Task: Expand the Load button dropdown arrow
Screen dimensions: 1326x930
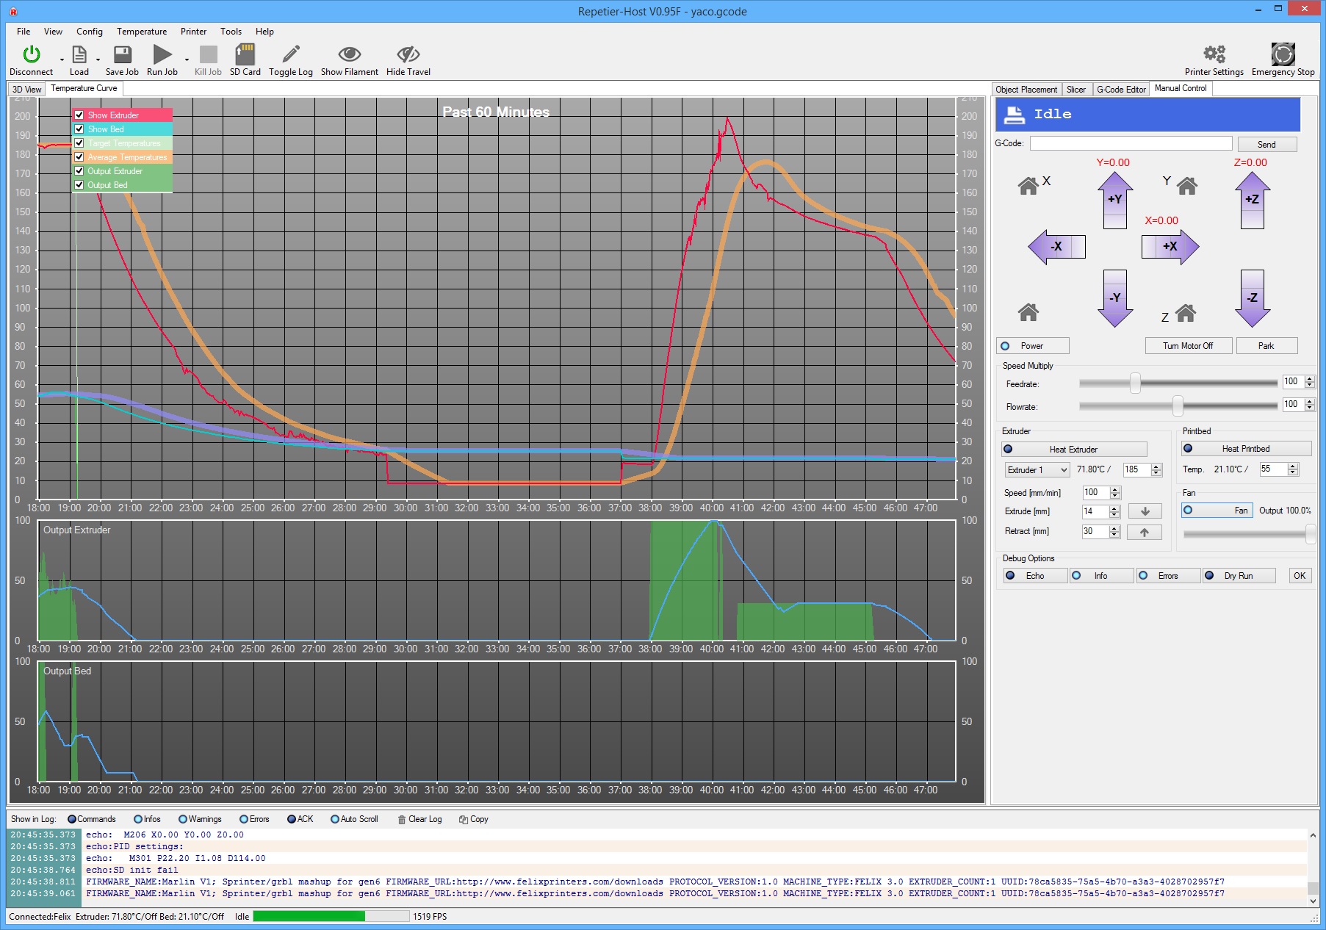Action: tap(98, 60)
